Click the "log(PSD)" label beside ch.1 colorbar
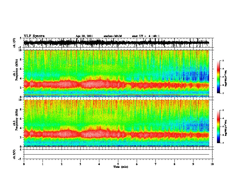 point(226,78)
